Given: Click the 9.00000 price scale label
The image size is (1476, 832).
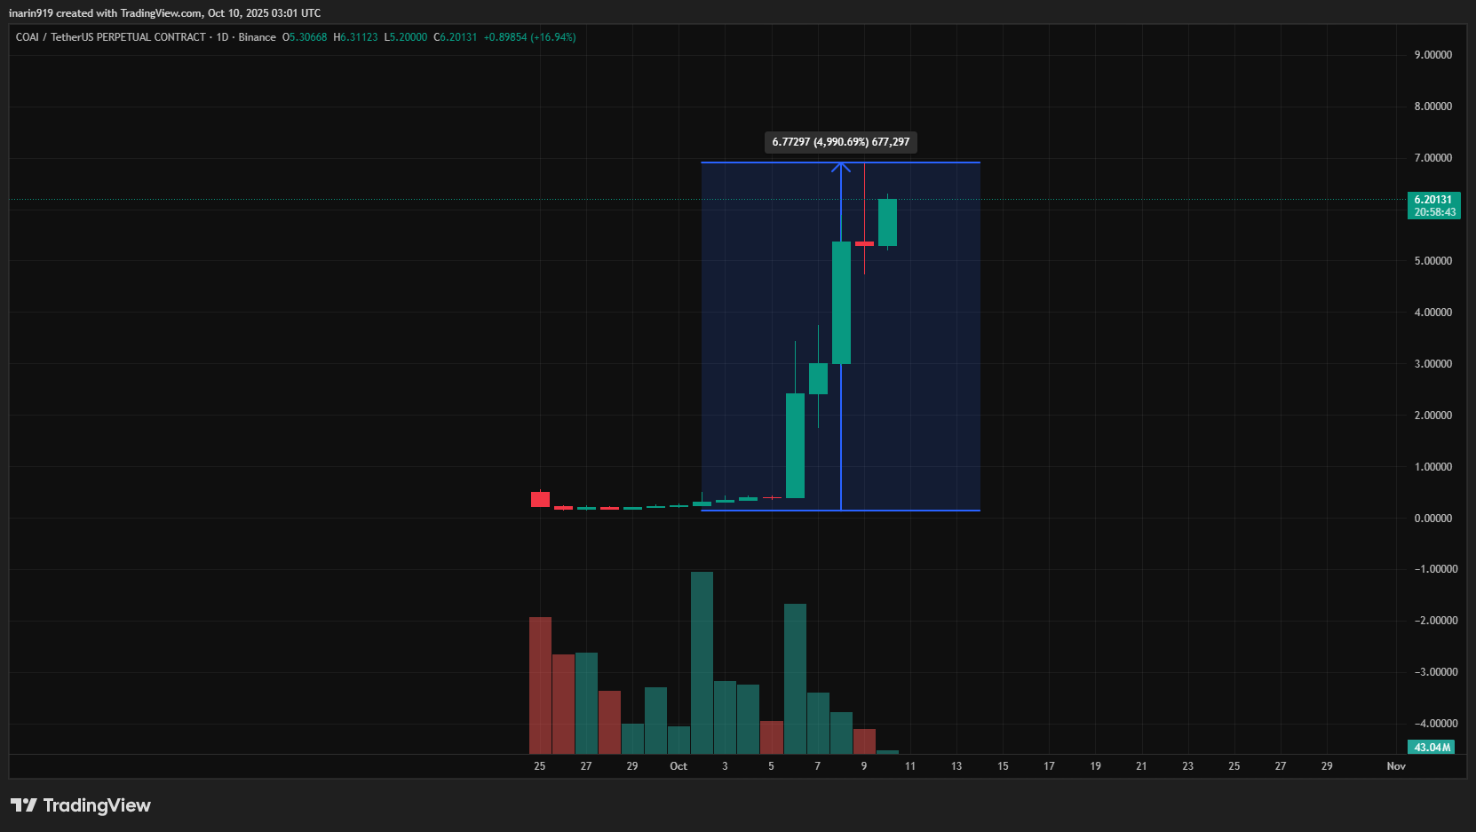Looking at the screenshot, I should [x=1432, y=55].
